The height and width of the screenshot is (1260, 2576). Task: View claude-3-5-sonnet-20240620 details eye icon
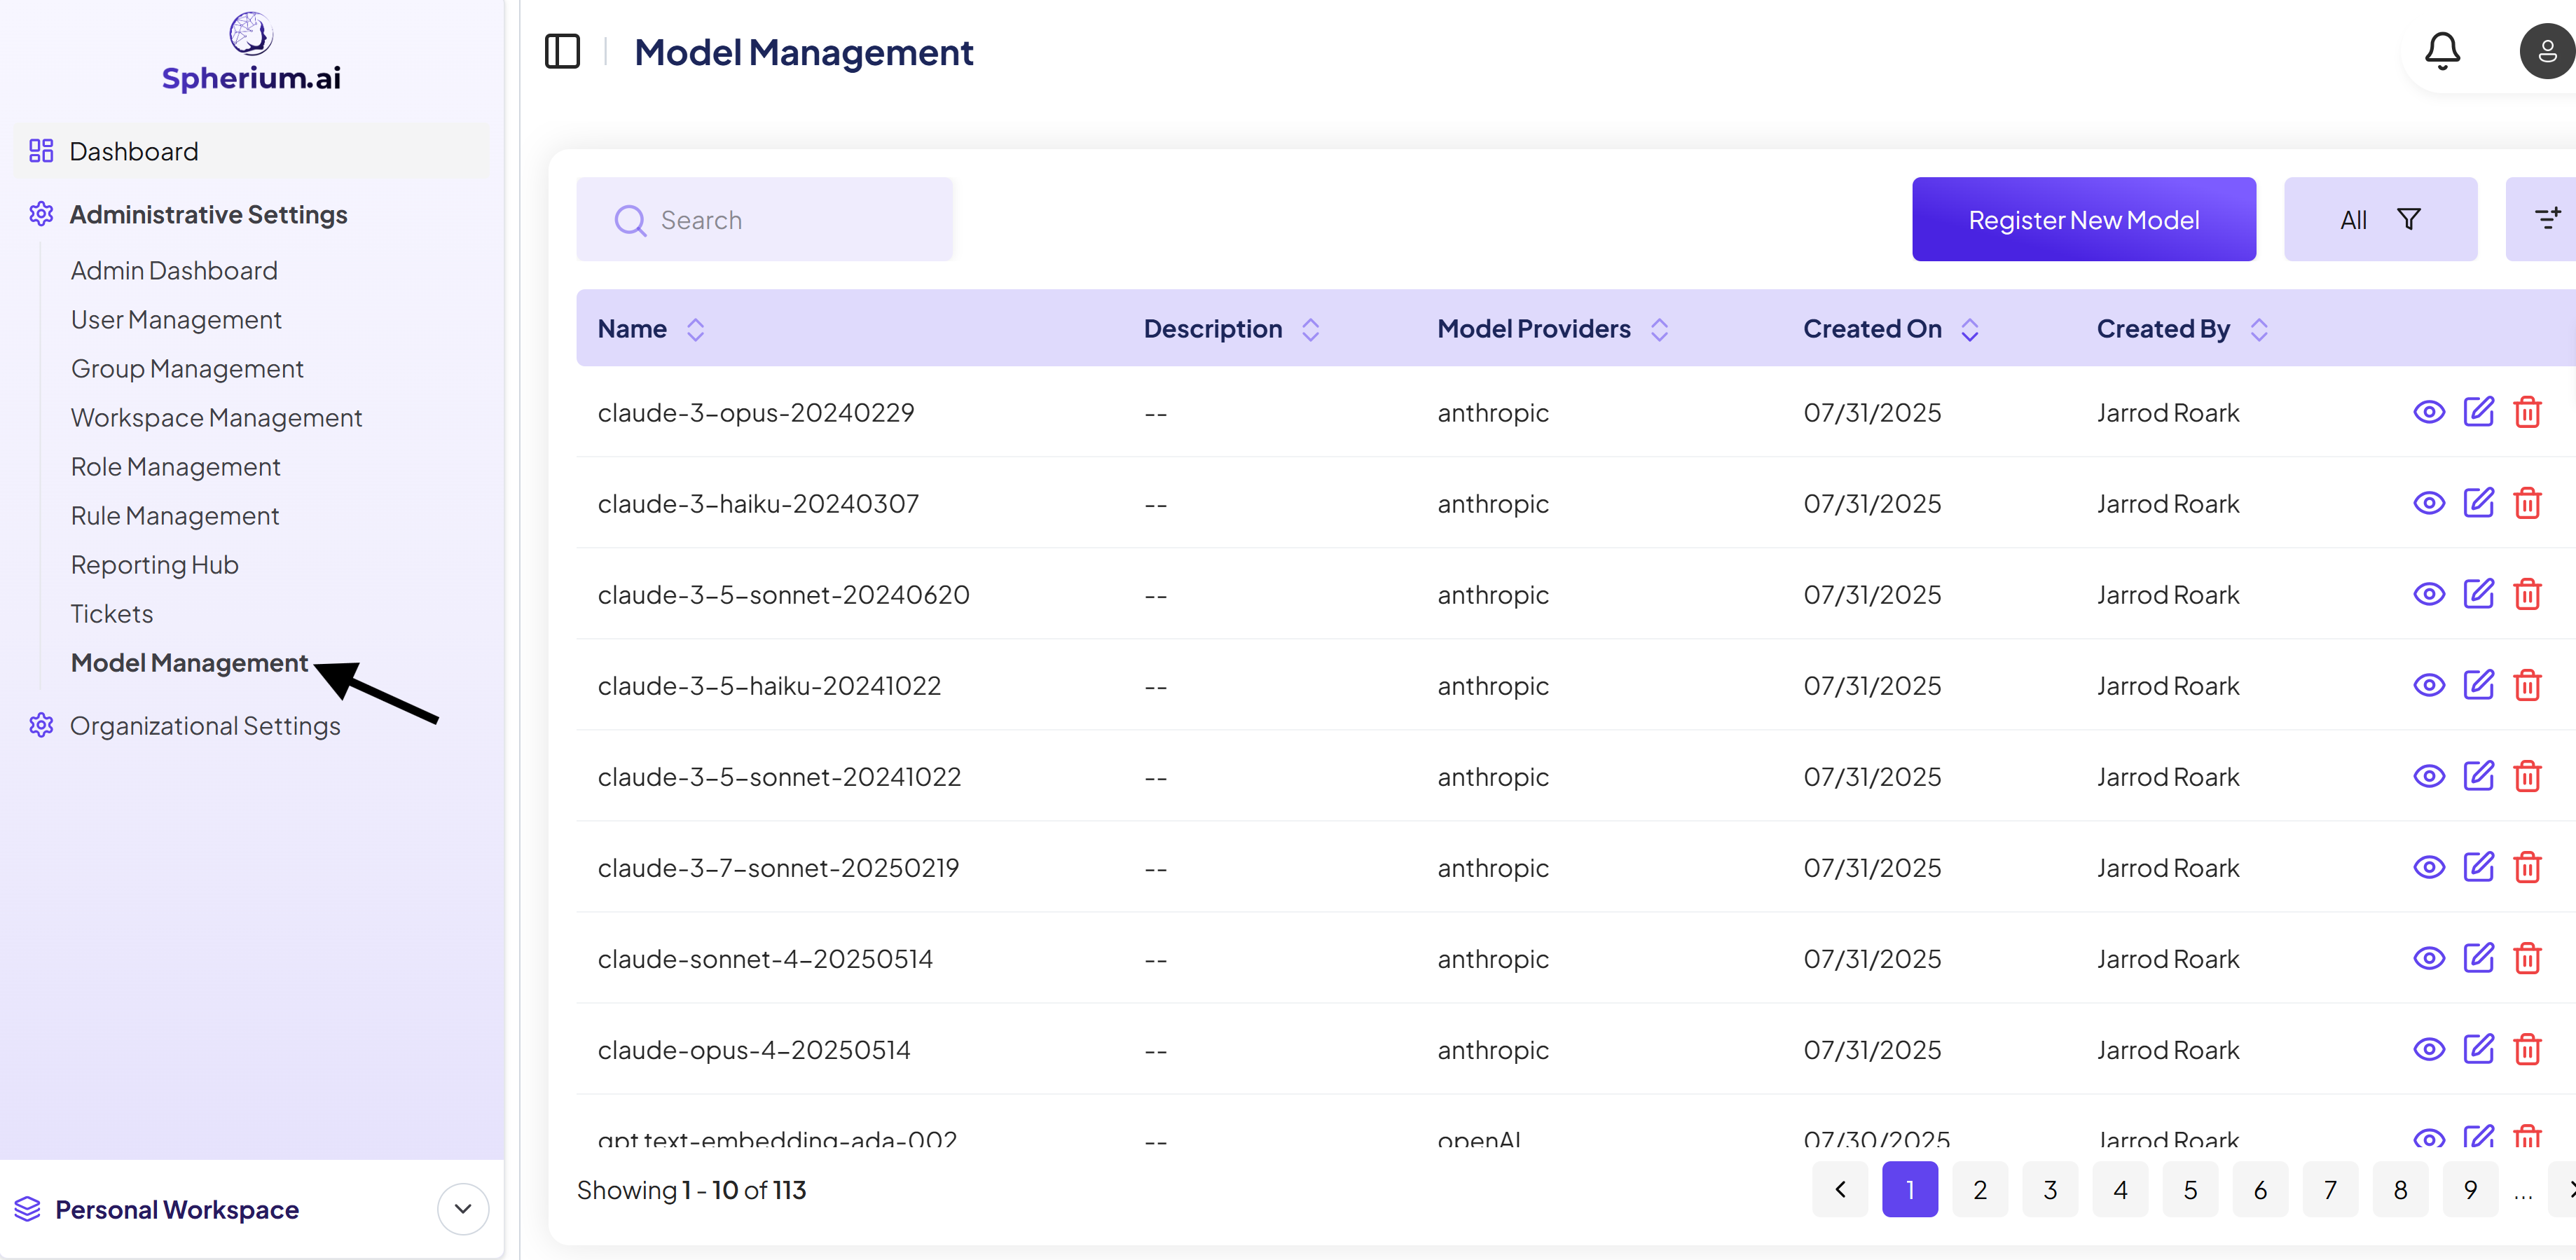(x=2429, y=594)
